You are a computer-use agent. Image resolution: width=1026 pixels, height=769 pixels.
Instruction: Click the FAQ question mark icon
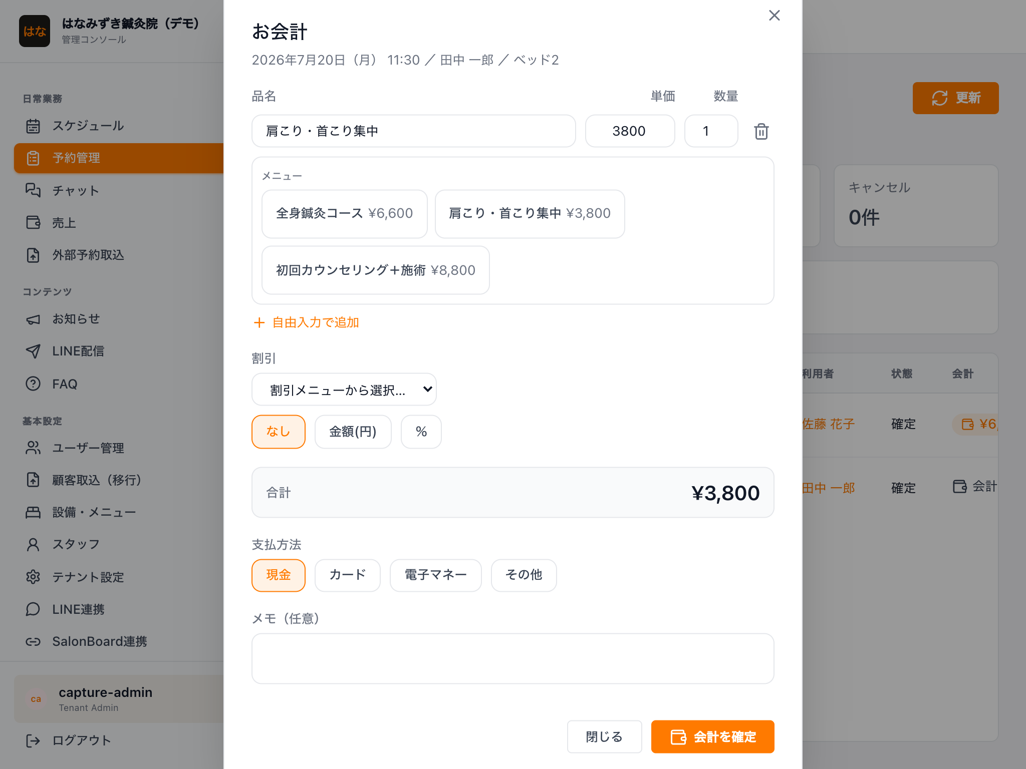33,383
